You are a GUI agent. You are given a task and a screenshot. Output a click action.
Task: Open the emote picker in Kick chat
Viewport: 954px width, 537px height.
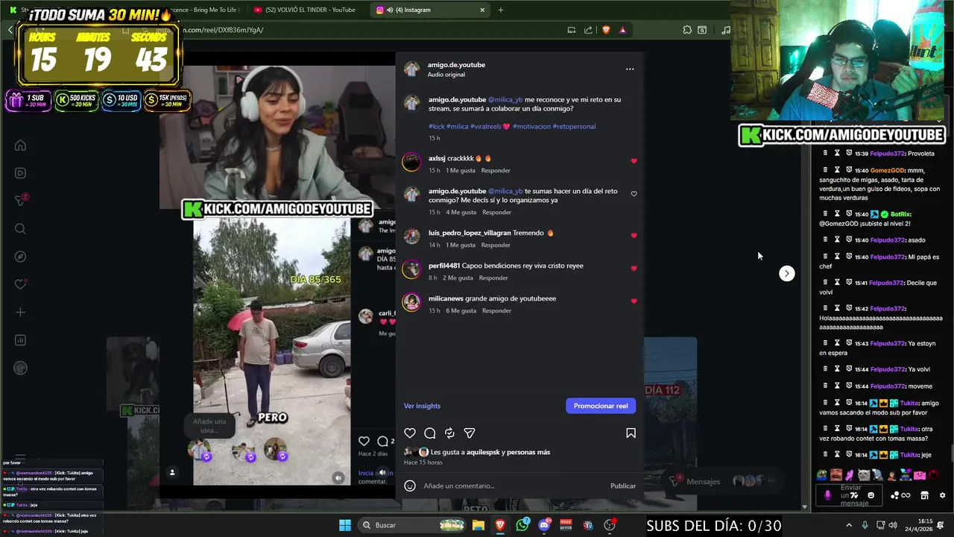tap(871, 495)
